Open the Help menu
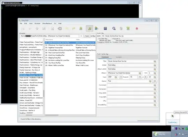Screen dimensions: 188x137 coord(60,24)
